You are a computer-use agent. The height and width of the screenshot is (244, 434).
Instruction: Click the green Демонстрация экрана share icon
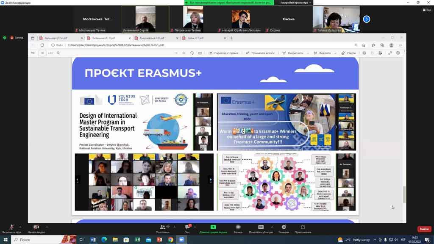(x=213, y=227)
